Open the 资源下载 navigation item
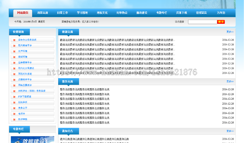This screenshot has width=244, height=143. 182,13
